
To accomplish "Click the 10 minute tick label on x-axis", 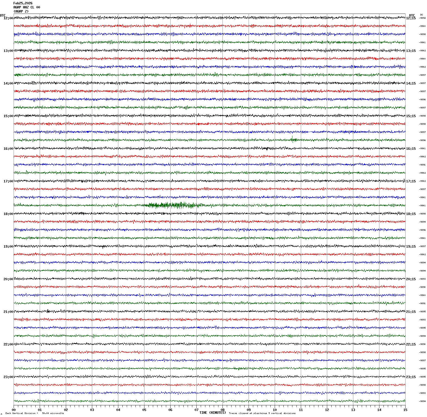I will click(275, 410).
